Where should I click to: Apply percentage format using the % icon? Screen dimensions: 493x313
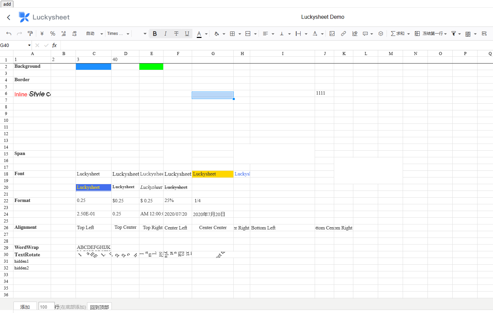click(53, 34)
